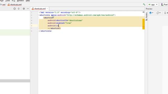168x94 pixels.
Task: Click the fold end marker on line 7
Action: click(38, 28)
